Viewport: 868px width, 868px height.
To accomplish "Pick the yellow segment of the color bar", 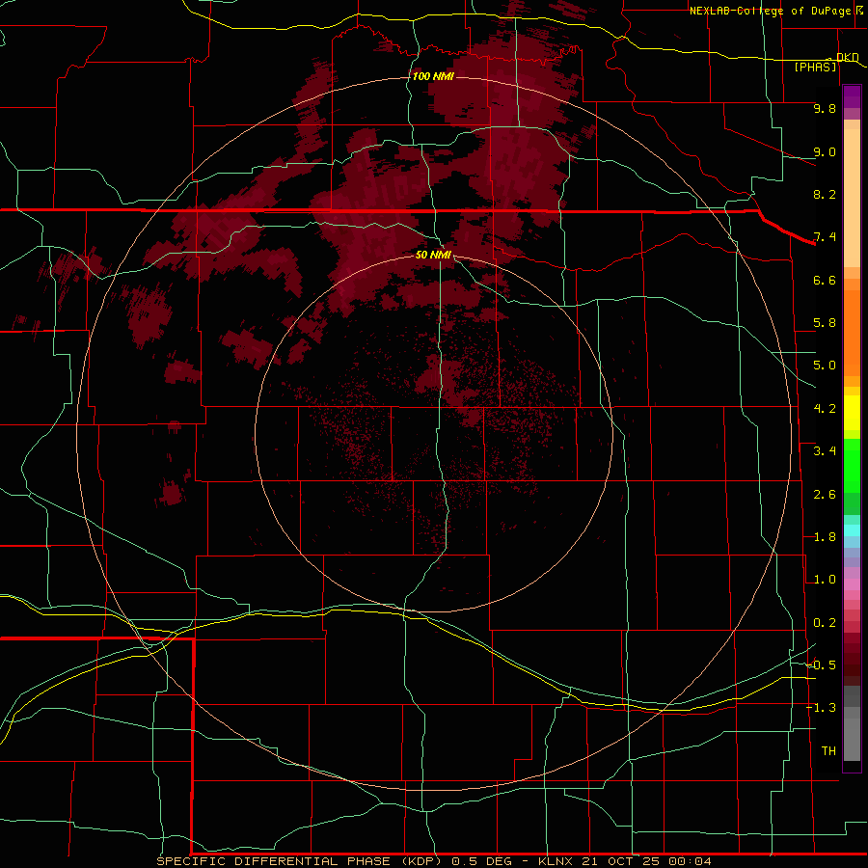I will pos(852,413).
